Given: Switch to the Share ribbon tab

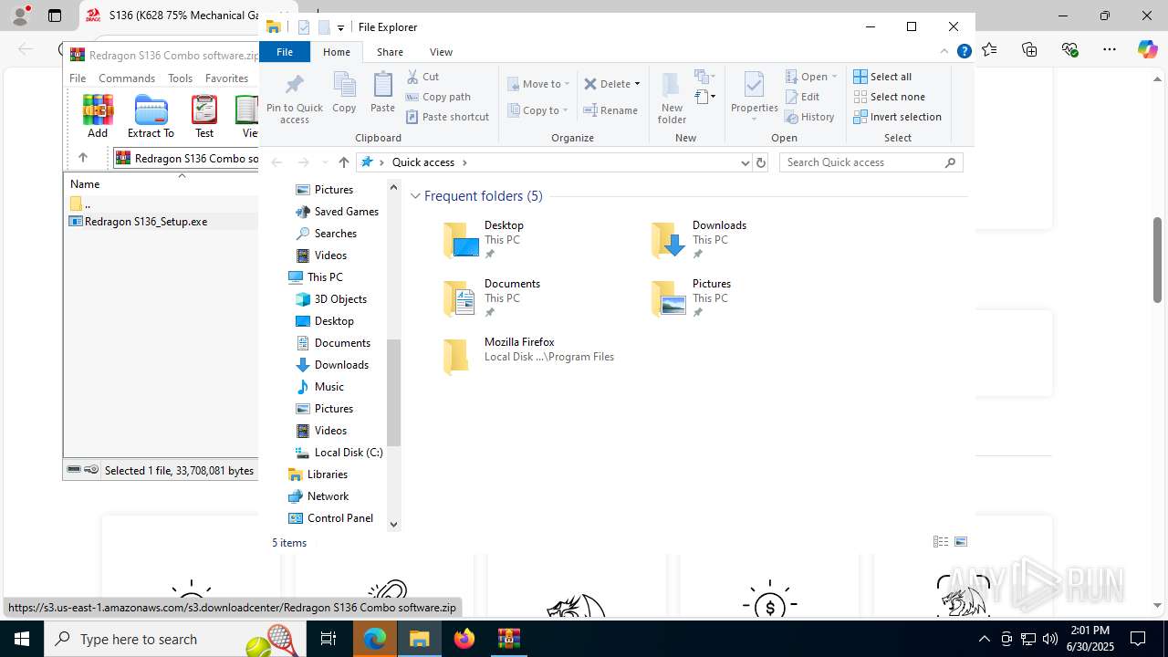Looking at the screenshot, I should point(390,52).
